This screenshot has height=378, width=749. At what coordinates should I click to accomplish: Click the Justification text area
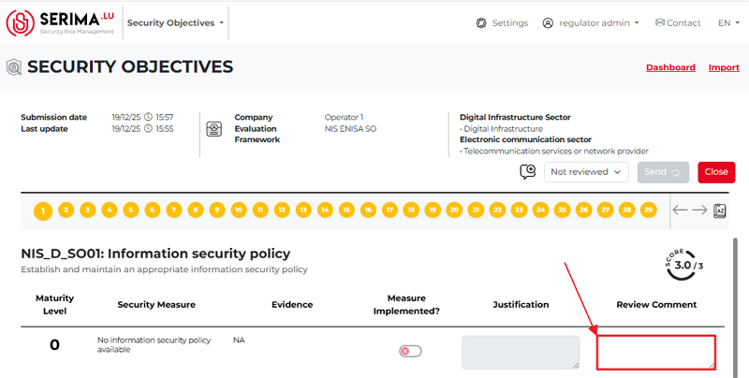(x=521, y=352)
